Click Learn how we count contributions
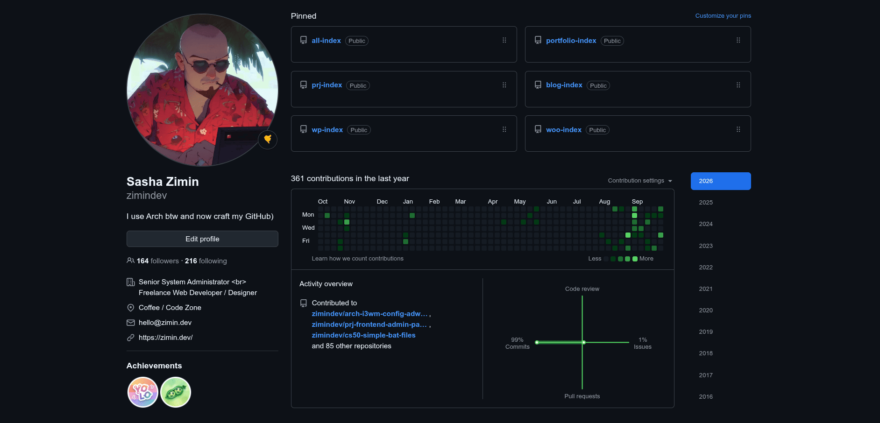This screenshot has height=423, width=880. (357, 259)
